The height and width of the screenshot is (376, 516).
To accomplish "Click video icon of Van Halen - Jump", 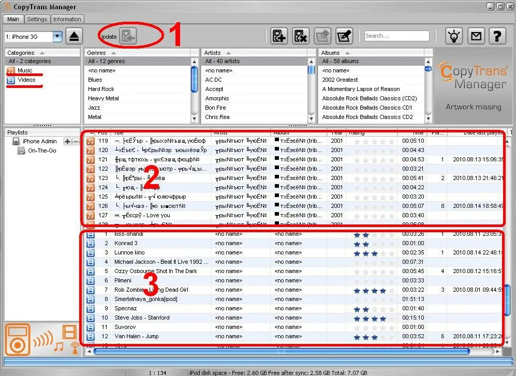I will [x=90, y=337].
